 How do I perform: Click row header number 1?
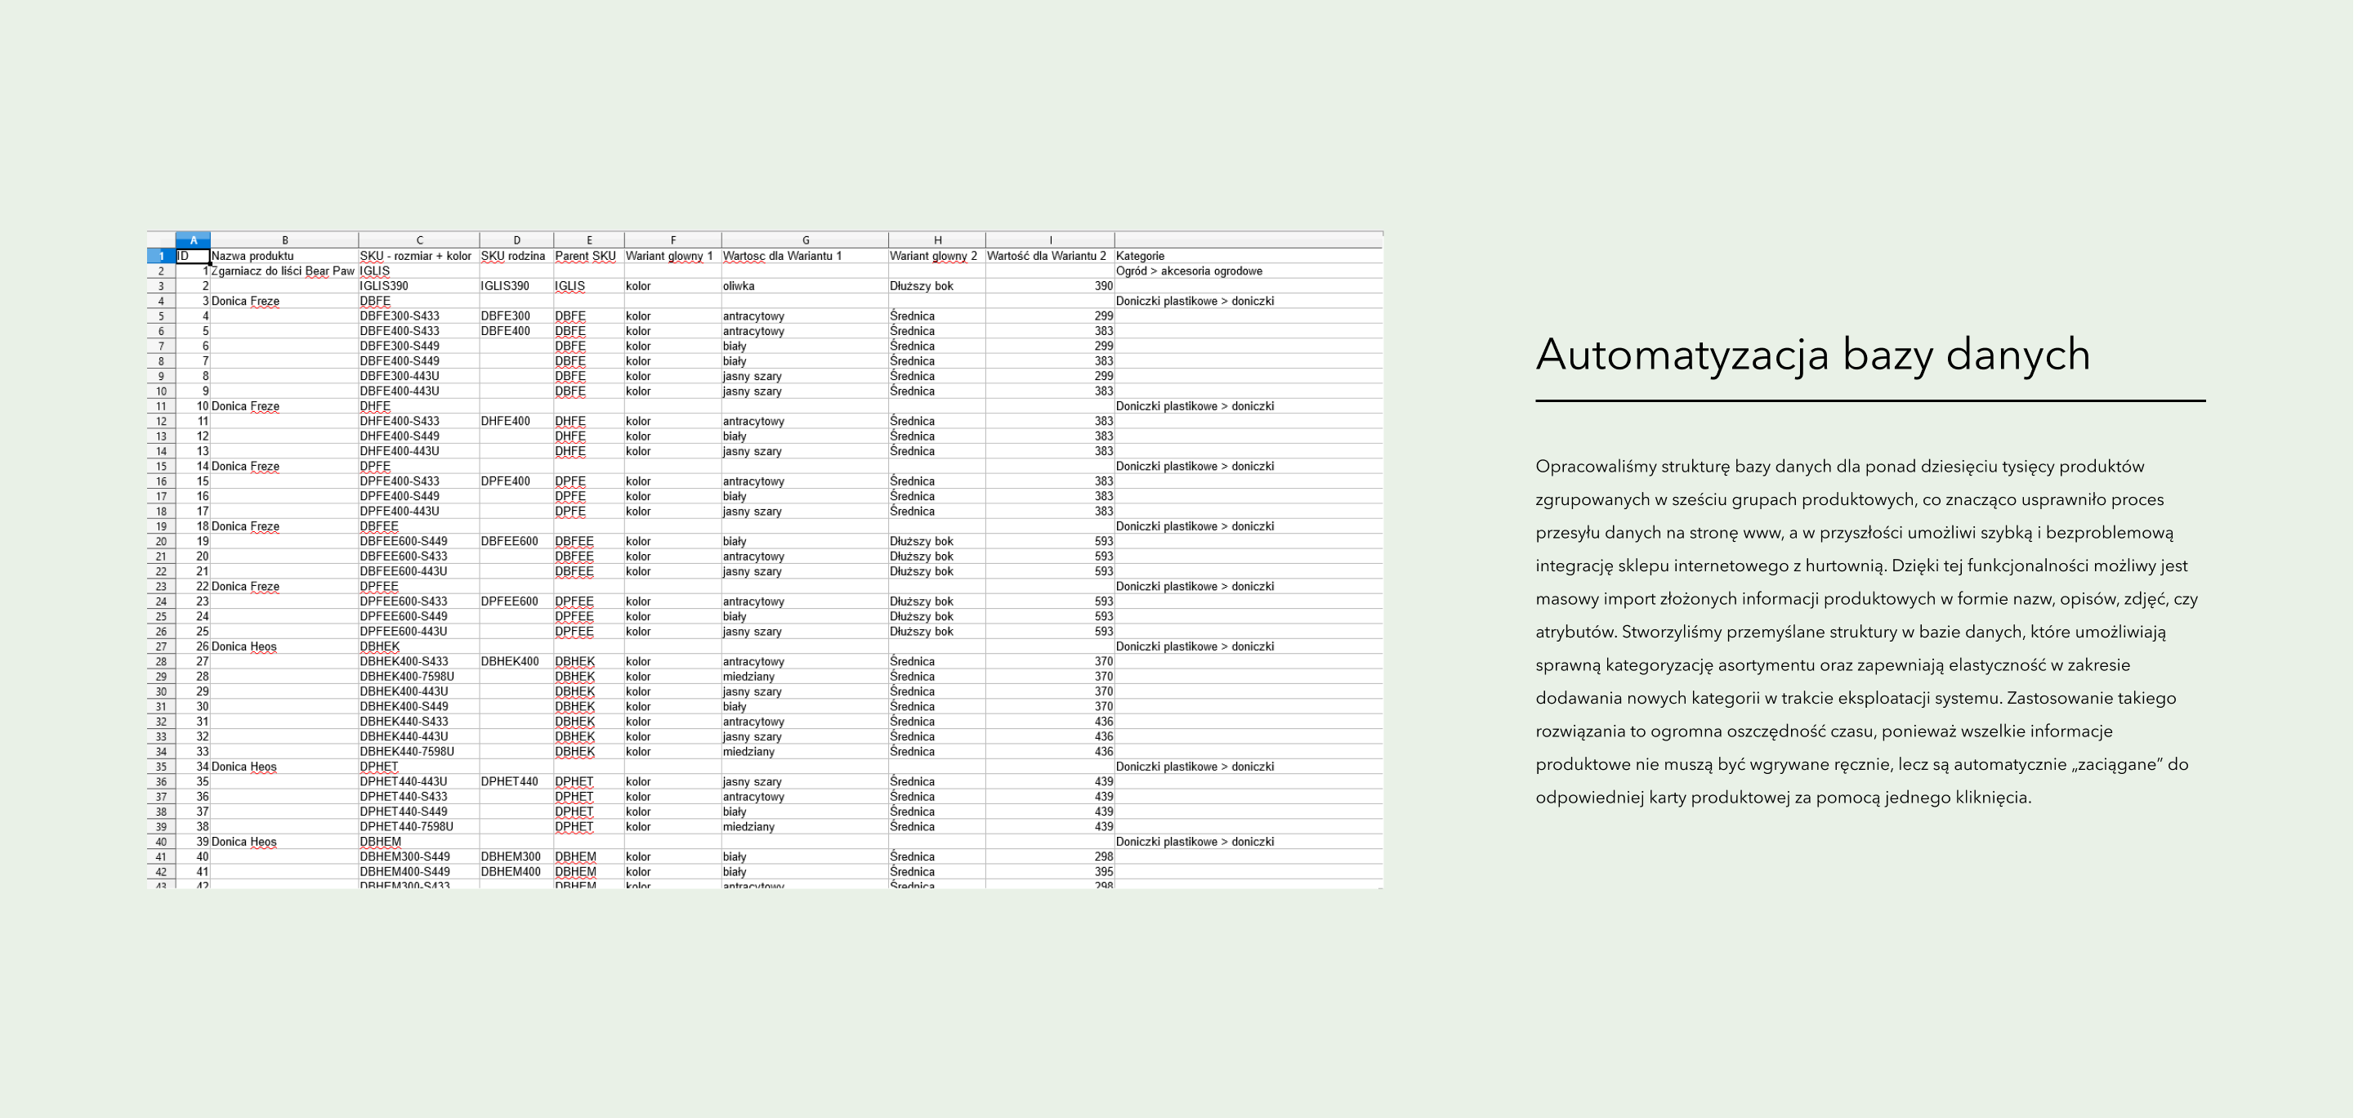click(161, 256)
